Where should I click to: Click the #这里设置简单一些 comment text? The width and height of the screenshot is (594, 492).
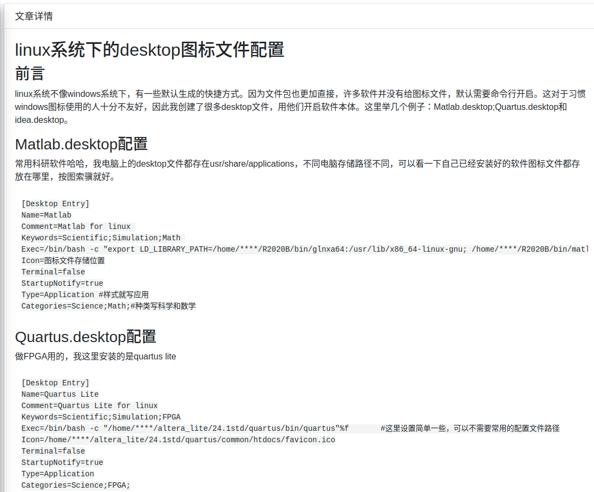[x=470, y=428]
